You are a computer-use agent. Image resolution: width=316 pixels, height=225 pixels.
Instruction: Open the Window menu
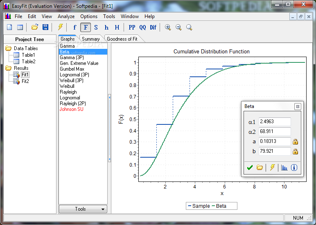click(x=130, y=16)
